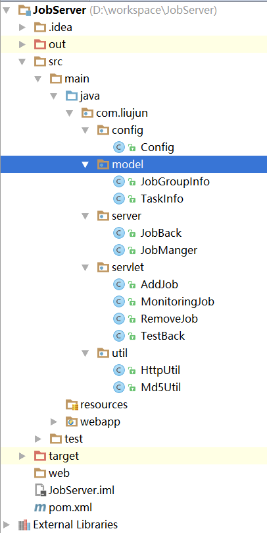
Task: Click the TestBack class icon
Action: pos(118,336)
